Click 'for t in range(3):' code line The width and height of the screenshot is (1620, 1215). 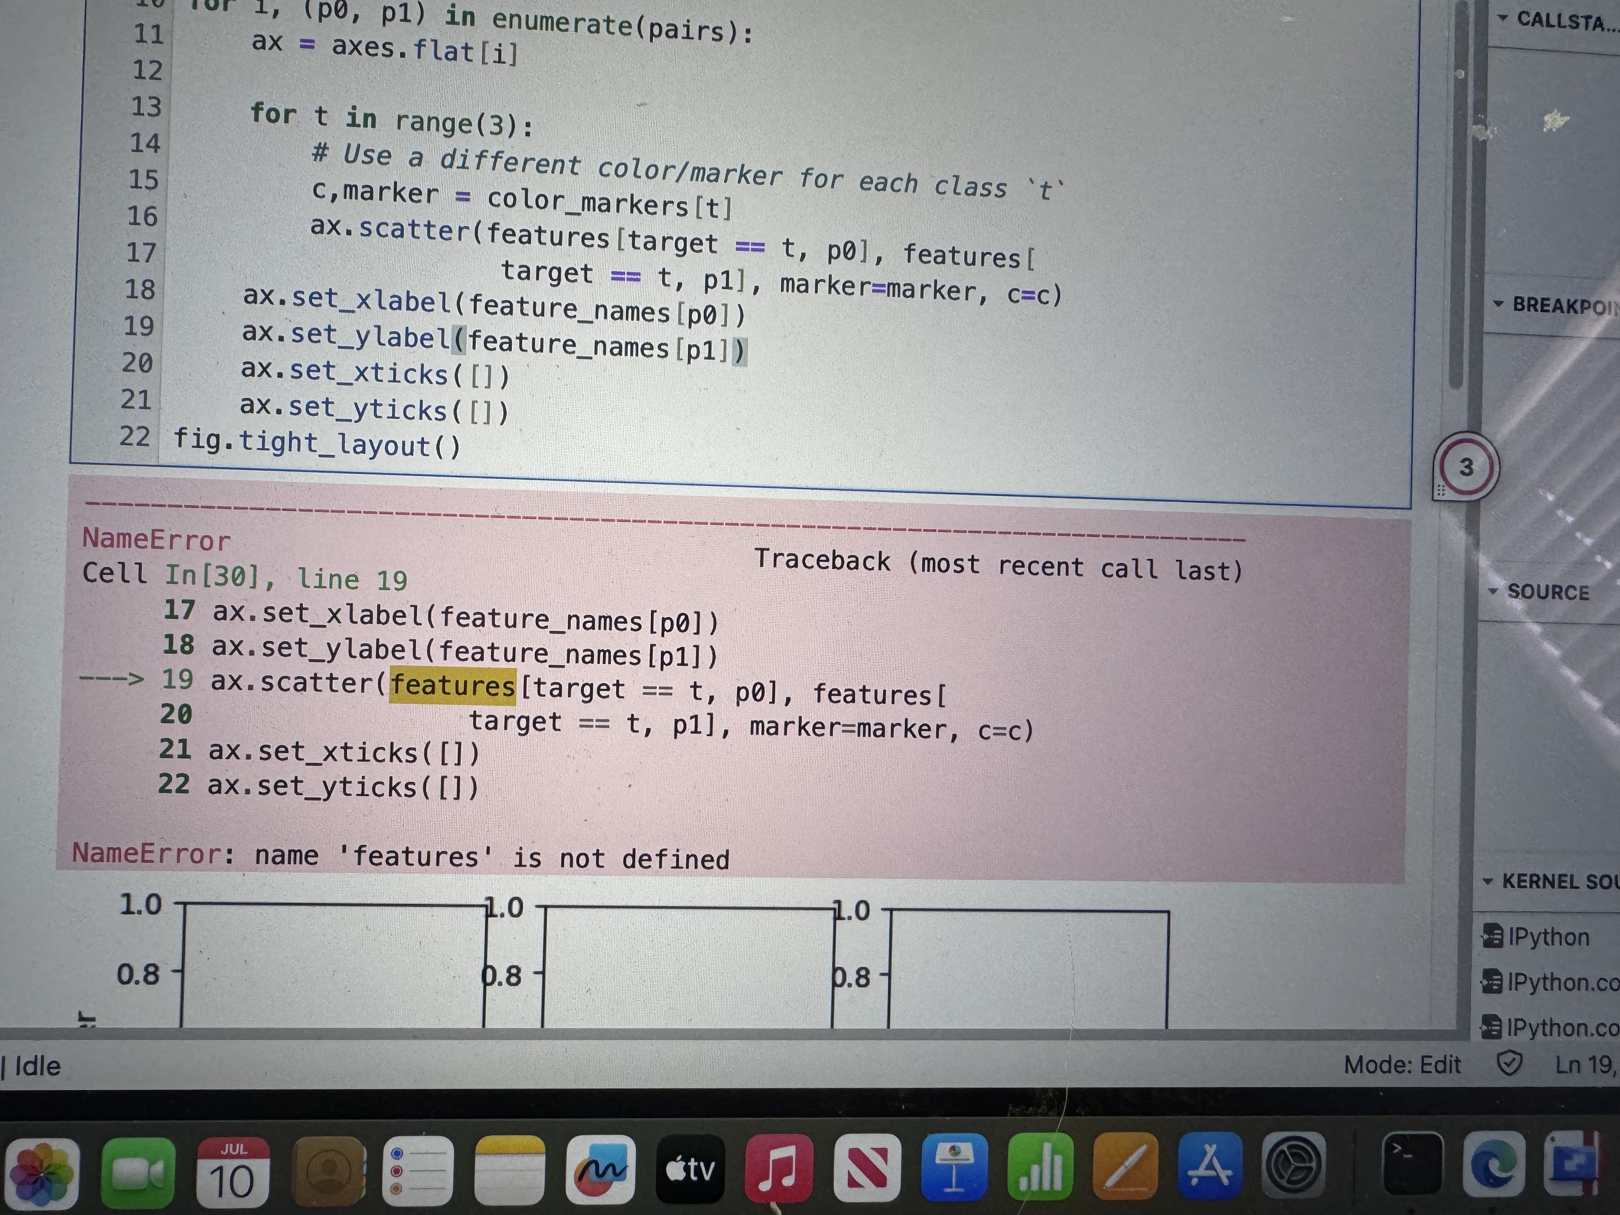[x=392, y=120]
